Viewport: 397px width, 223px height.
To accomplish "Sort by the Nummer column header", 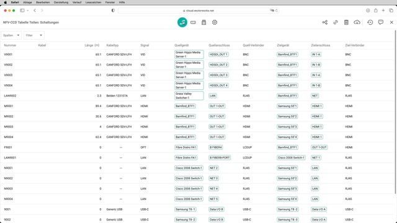I will (10, 45).
